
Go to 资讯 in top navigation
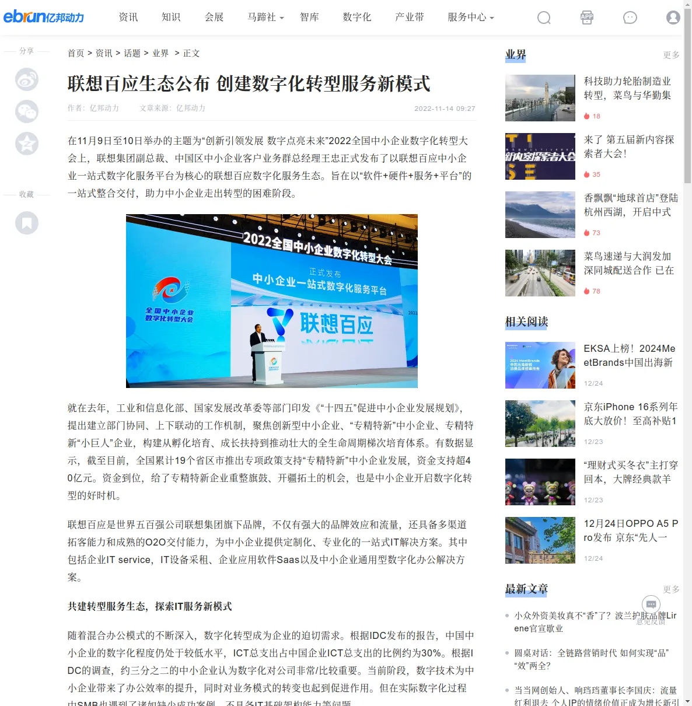128,18
